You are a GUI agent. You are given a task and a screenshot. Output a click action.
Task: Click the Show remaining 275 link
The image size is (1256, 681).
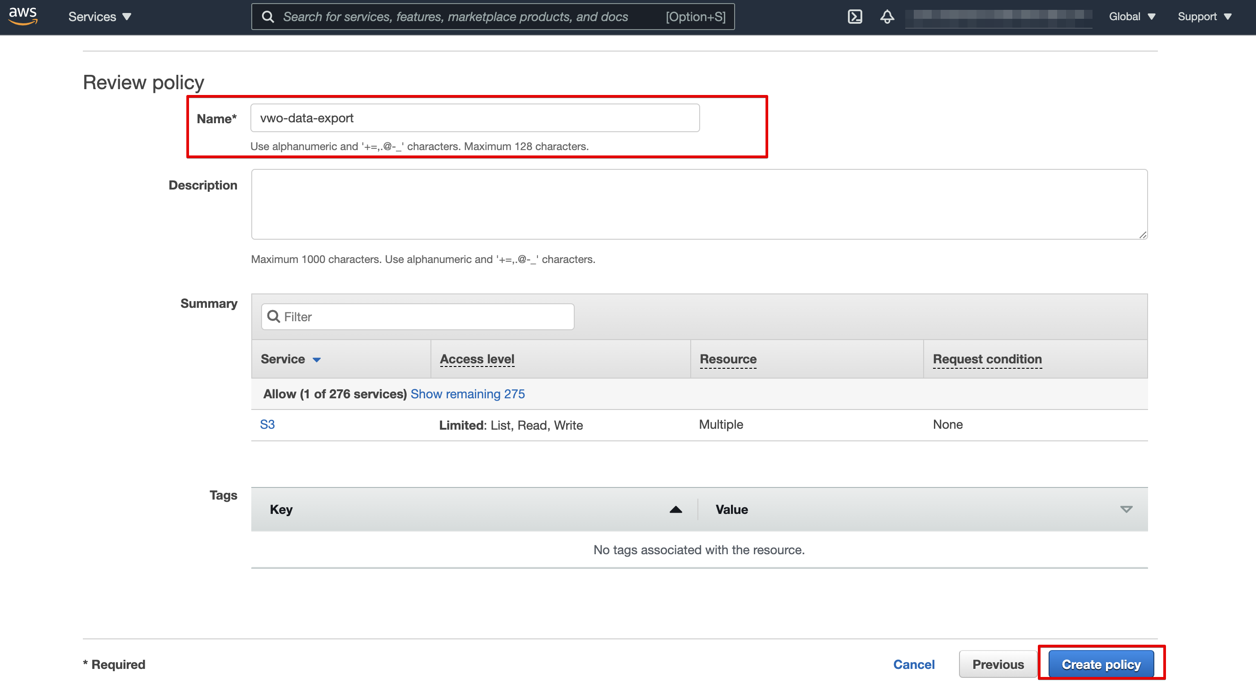click(x=468, y=394)
